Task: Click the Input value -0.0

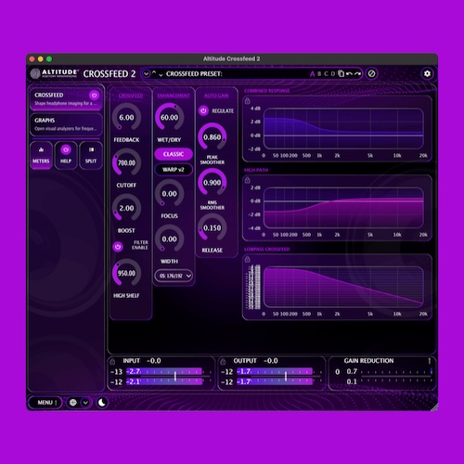Action: 154,361
